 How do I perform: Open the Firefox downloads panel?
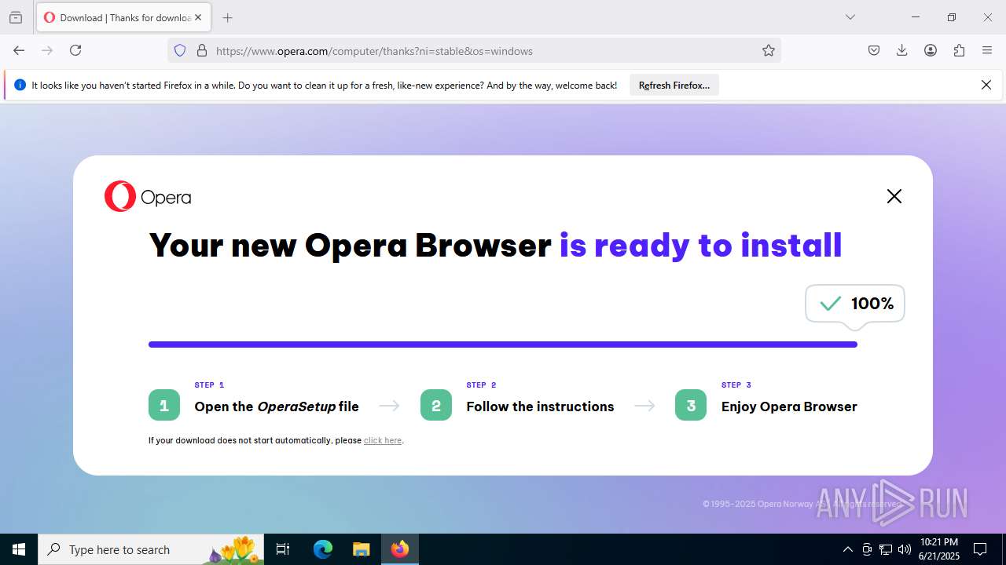pyautogui.click(x=902, y=50)
